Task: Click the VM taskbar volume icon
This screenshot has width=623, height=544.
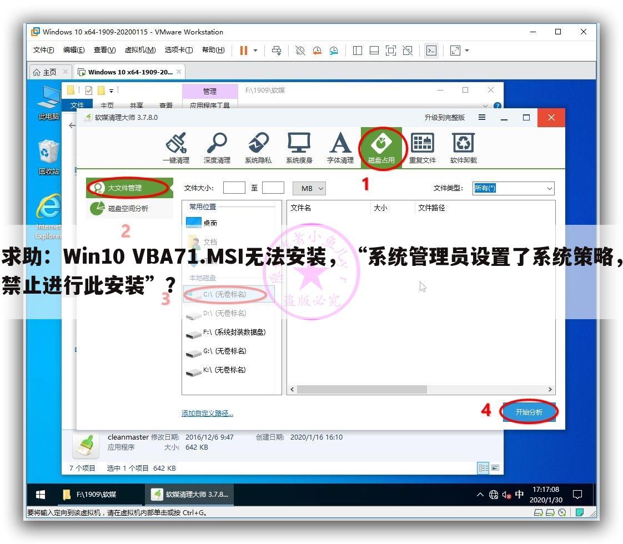Action: (x=506, y=495)
